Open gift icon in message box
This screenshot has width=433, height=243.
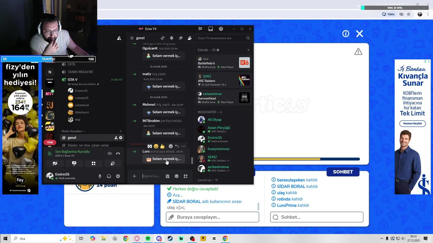pyautogui.click(x=167, y=176)
